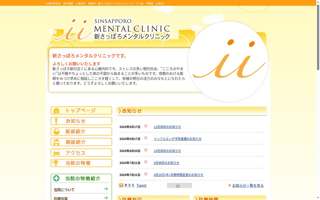Image resolution: width=320 pixels, height=200 pixels.
Task: Click the green arrow next to 当院について
Action: click(106, 189)
